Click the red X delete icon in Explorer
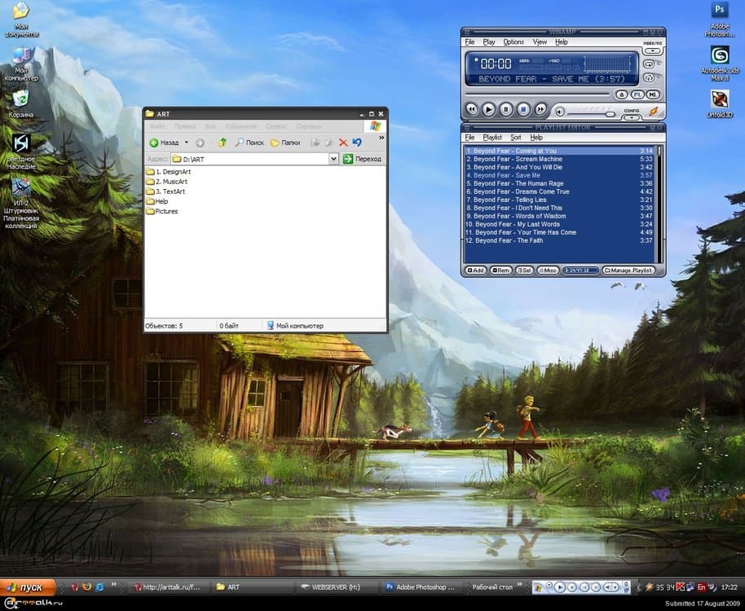 click(x=343, y=143)
